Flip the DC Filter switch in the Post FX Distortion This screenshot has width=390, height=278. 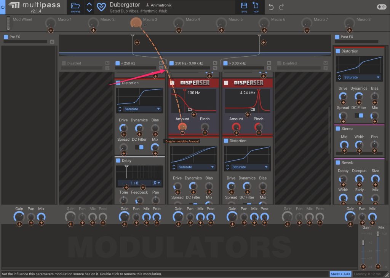tap(359, 115)
